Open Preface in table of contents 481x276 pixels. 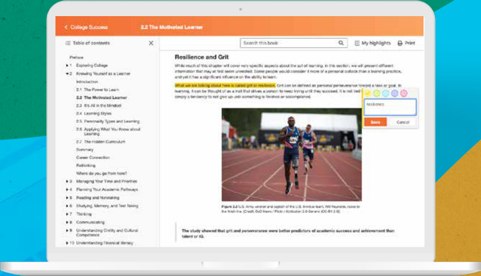[x=76, y=57]
